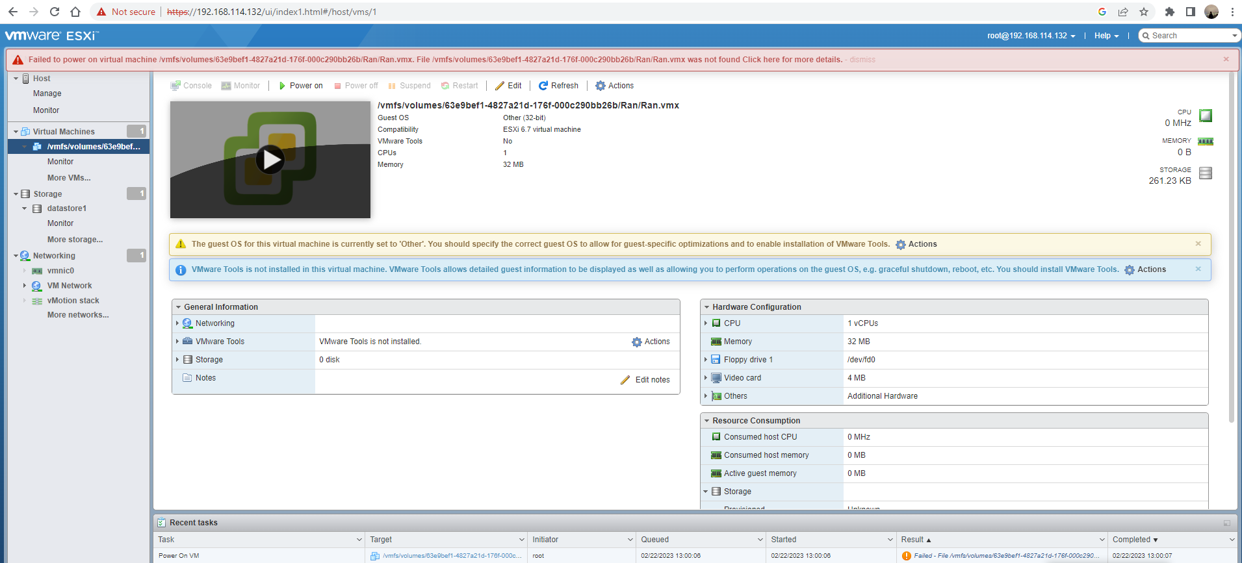This screenshot has height=563, width=1242.
Task: Expand the Networking row in General Information
Action: coord(177,323)
